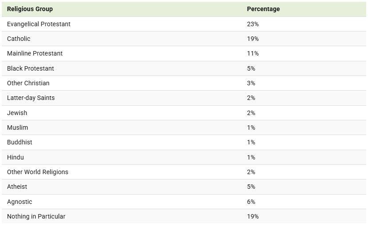Select the Evangelical Protestant row label
This screenshot has height=227, width=368.
pos(39,24)
